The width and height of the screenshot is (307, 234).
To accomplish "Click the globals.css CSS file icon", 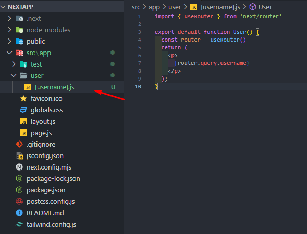I will pyautogui.click(x=23, y=110).
